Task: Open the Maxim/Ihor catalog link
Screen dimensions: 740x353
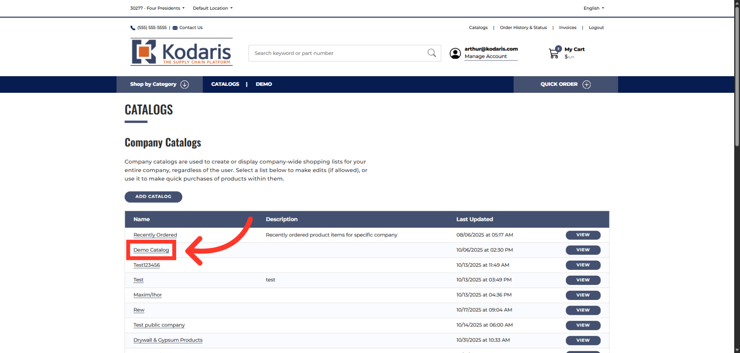Action: tap(148, 295)
